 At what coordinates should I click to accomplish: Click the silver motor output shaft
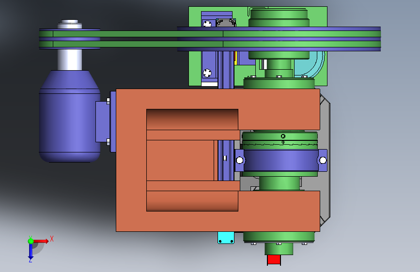point(70,60)
